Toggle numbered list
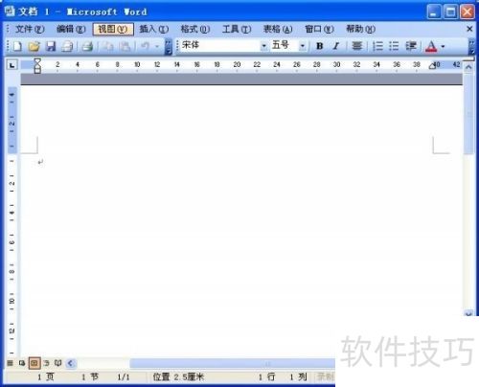 tap(377, 46)
